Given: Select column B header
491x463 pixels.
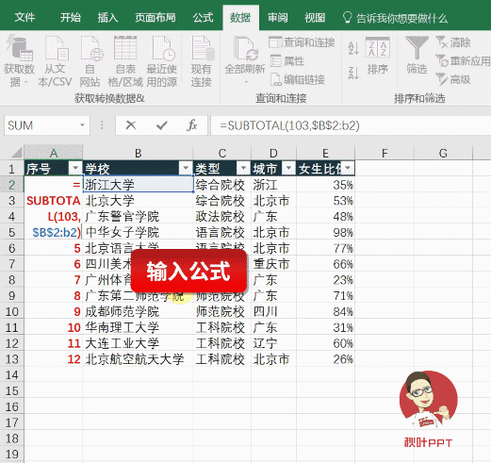Looking at the screenshot, I should pyautogui.click(x=138, y=153).
